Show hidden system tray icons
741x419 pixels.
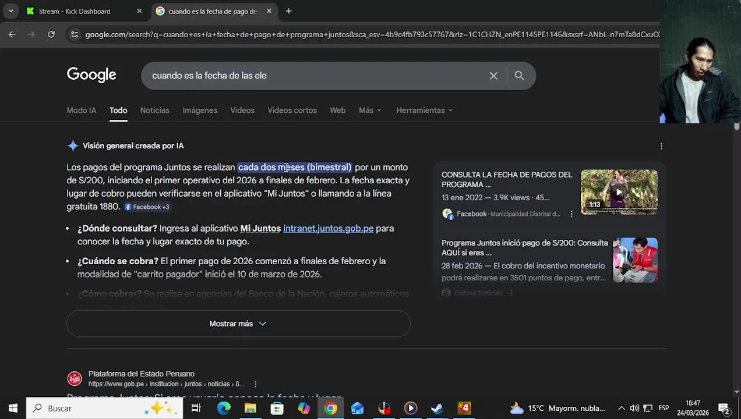point(621,408)
